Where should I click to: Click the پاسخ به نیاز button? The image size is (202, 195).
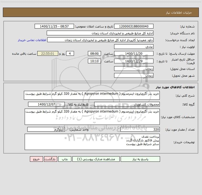click(140, 159)
